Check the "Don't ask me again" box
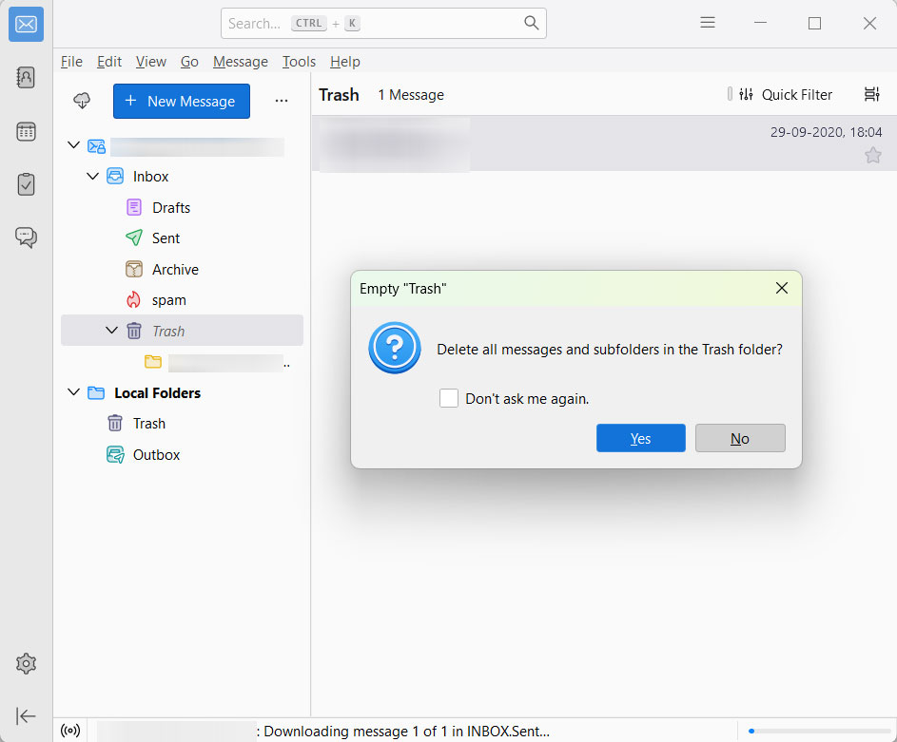This screenshot has height=742, width=897. (x=449, y=398)
